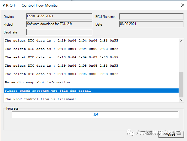The image size is (187, 141).
Task: Click the log scrollbar down arrow
Action: coord(181,100)
